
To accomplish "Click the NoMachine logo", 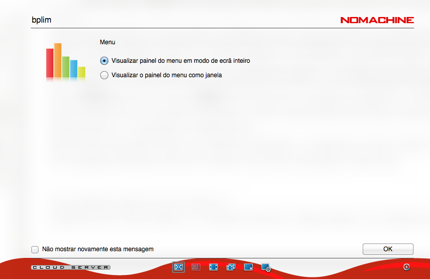I will click(377, 20).
